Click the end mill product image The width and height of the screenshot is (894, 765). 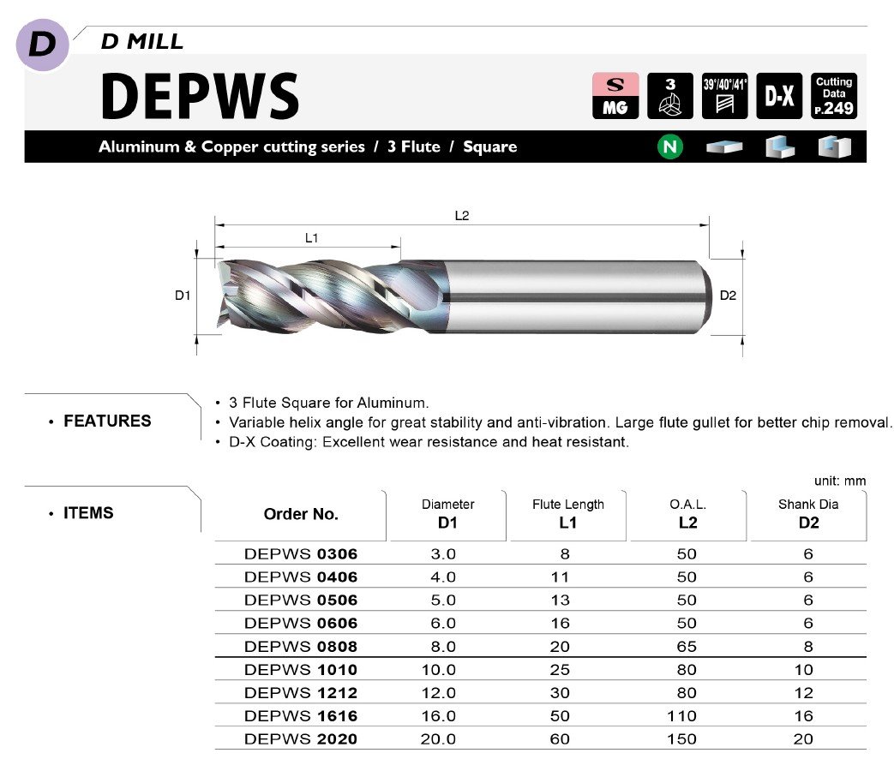point(463,296)
